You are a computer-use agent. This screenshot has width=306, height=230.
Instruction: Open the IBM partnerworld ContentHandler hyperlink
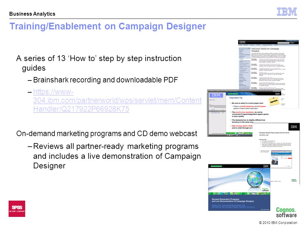pyautogui.click(x=117, y=100)
